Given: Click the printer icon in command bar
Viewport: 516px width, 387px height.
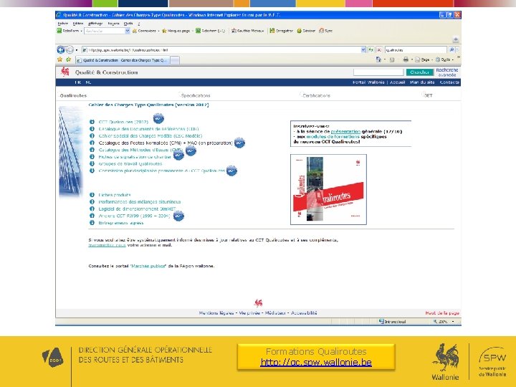Looking at the screenshot, I should tap(406, 59).
